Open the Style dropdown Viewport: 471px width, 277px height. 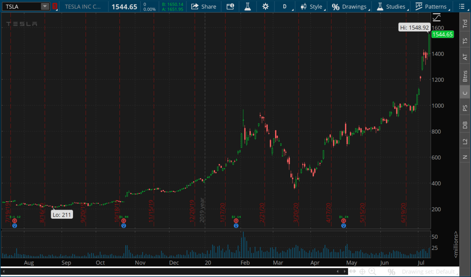click(x=313, y=6)
